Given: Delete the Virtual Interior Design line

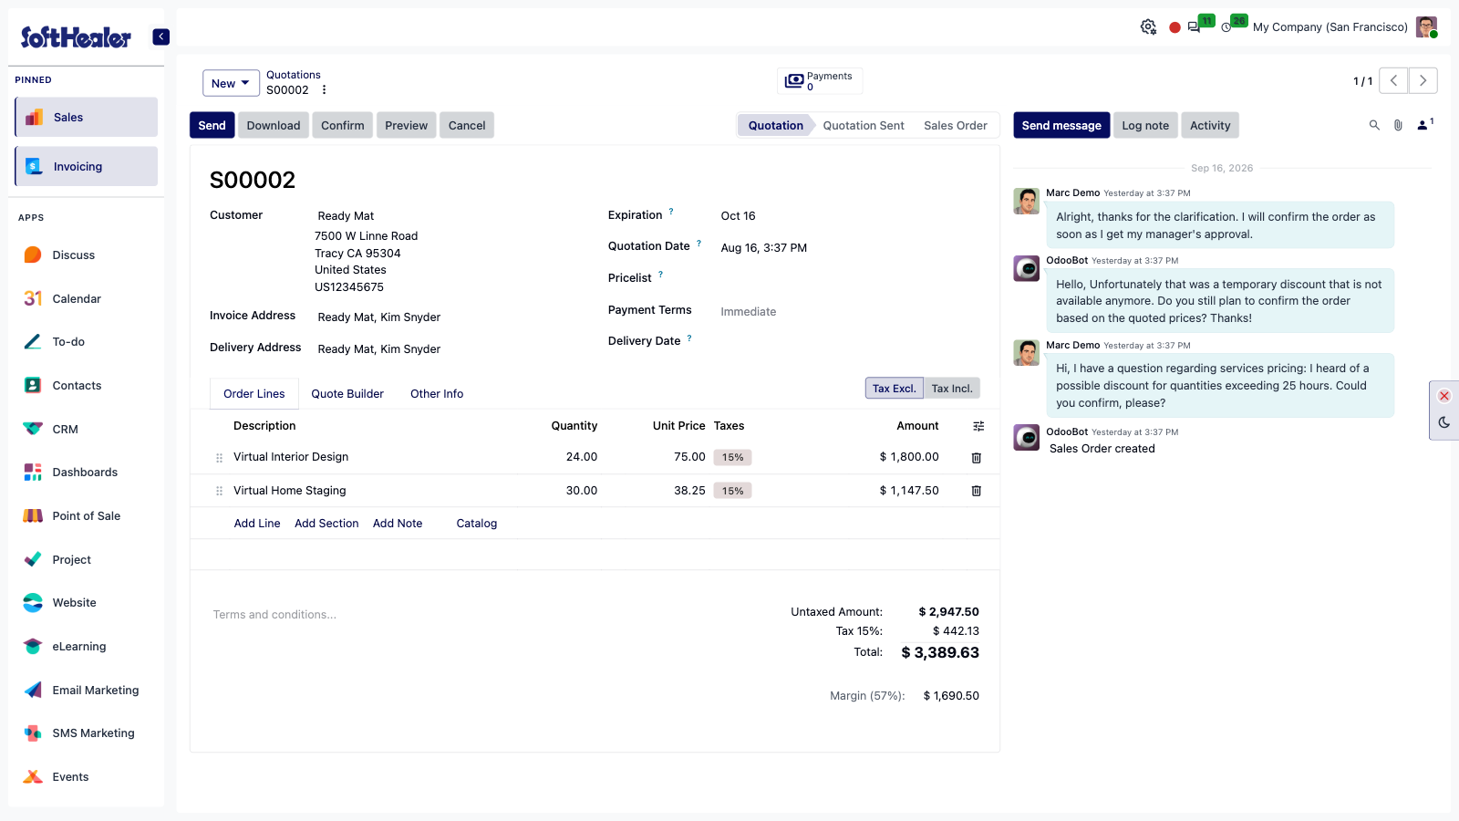Looking at the screenshot, I should (x=976, y=458).
